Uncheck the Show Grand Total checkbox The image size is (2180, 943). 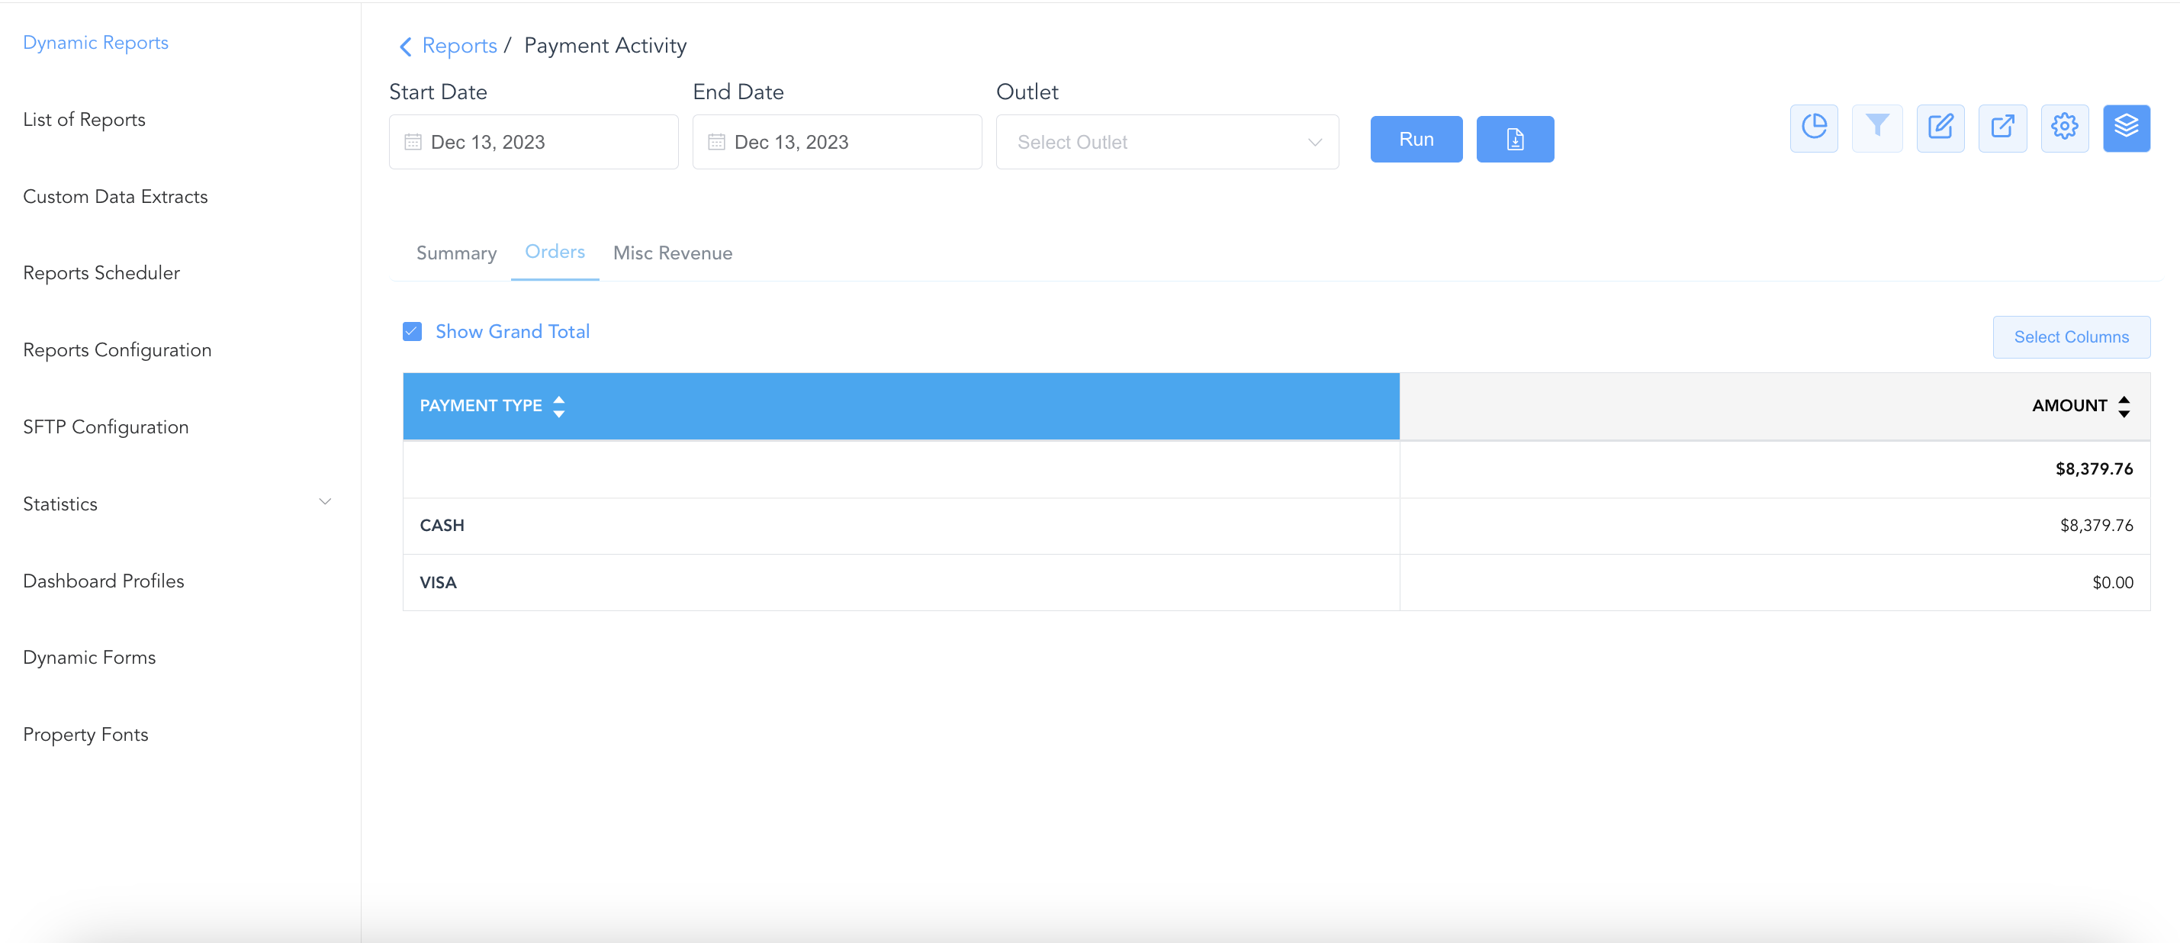(x=412, y=332)
